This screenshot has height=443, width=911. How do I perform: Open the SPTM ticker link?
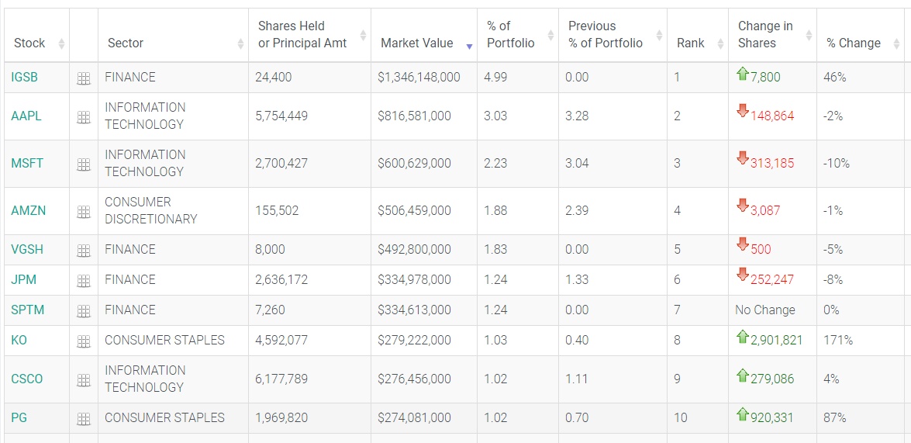pos(28,310)
